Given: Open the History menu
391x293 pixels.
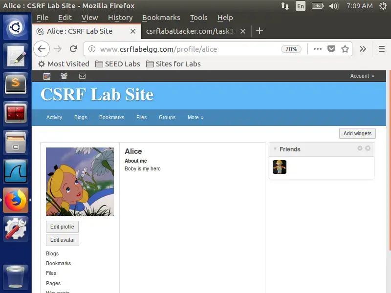Looking at the screenshot, I should tap(120, 18).
